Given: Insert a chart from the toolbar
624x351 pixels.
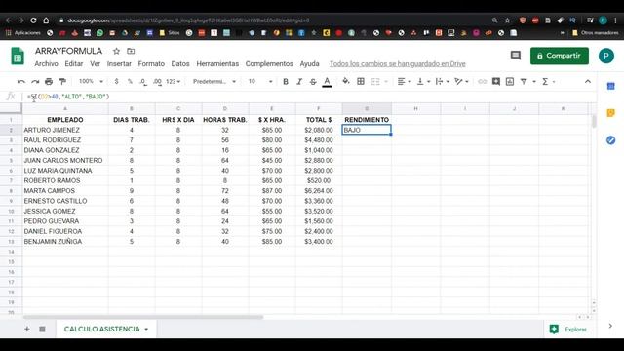Looking at the screenshot, I should [510, 82].
